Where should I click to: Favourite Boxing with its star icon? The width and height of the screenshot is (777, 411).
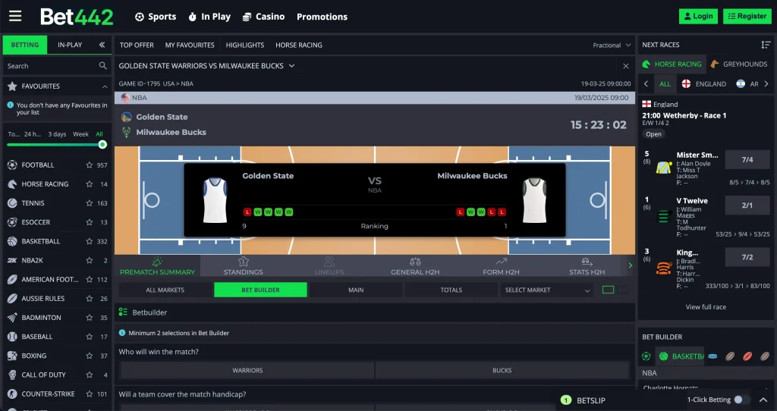pyautogui.click(x=90, y=356)
